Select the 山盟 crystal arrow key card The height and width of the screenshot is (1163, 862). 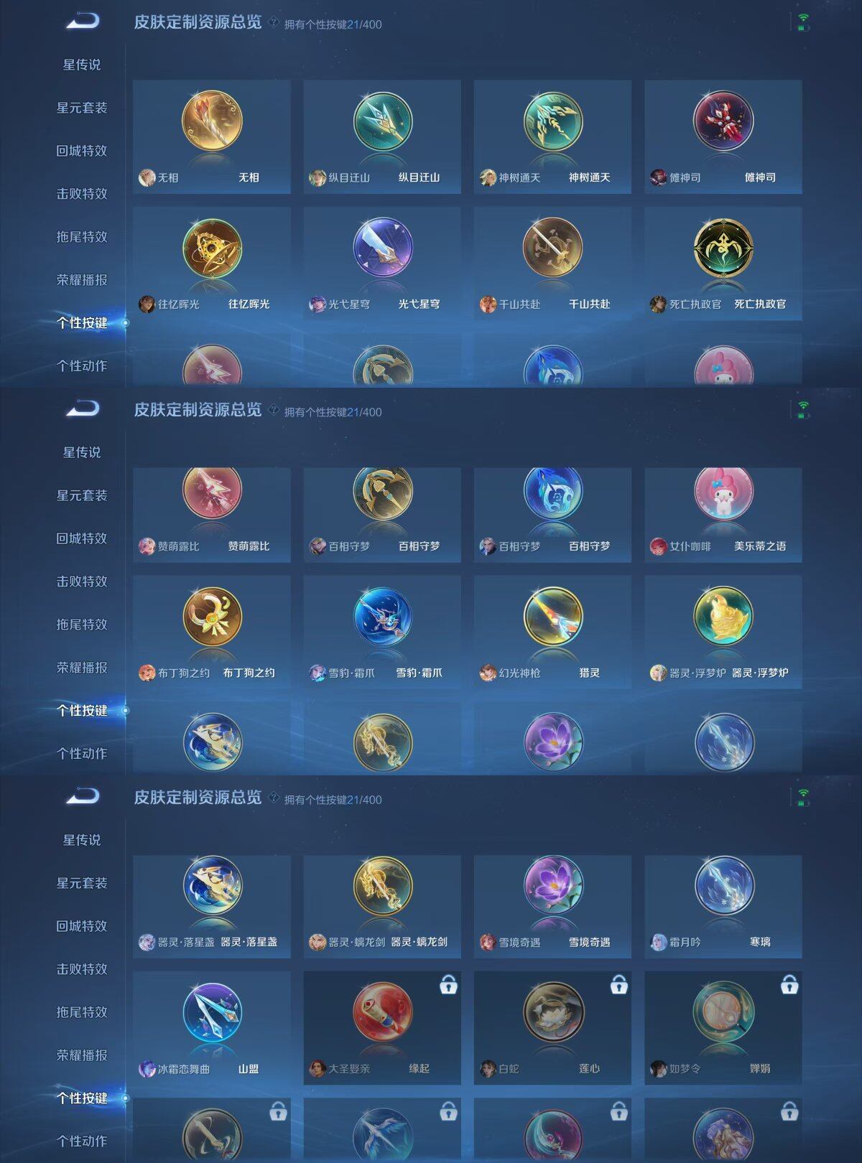pos(212,1027)
